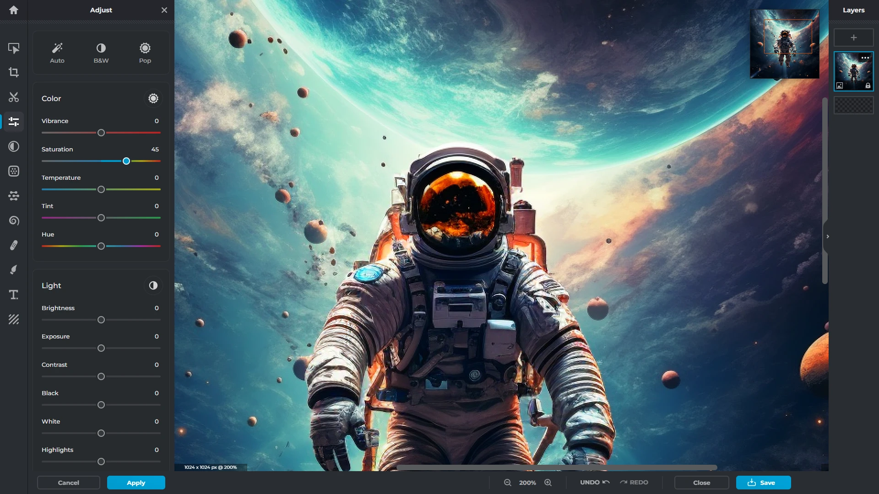Click the Color section reset icon
The height and width of the screenshot is (494, 879).
tap(153, 98)
